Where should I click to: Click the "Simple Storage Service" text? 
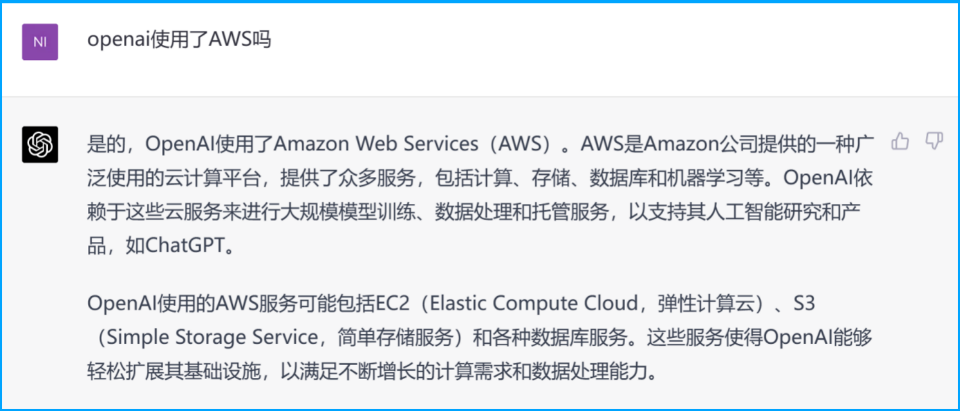pos(212,338)
